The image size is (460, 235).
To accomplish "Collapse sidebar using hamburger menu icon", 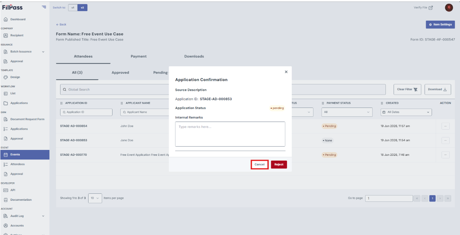I will tap(44, 7).
